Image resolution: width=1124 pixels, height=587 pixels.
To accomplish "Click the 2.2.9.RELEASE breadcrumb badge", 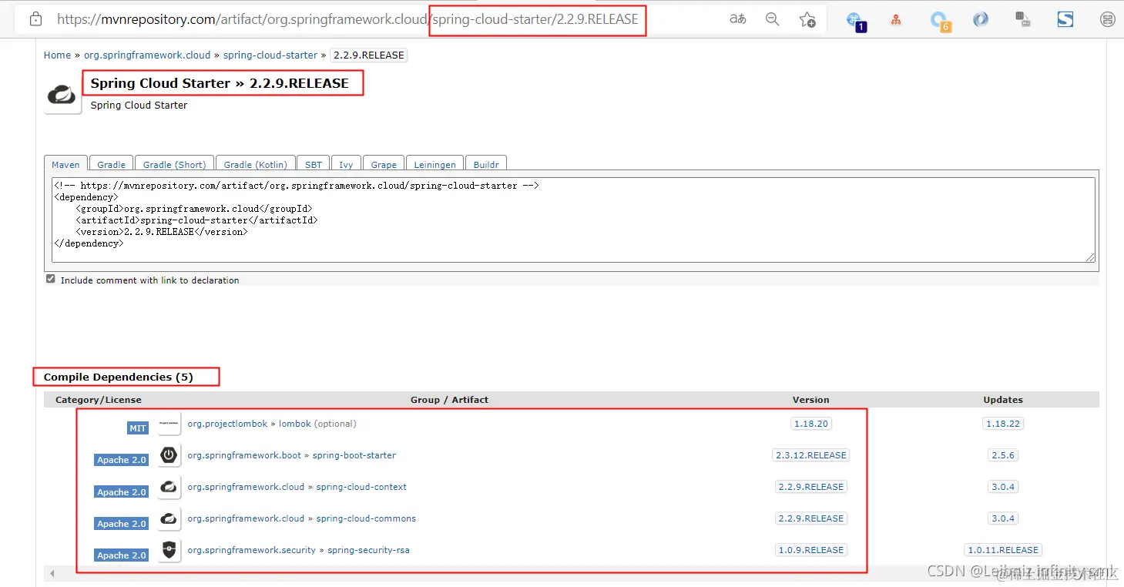I will coord(369,55).
